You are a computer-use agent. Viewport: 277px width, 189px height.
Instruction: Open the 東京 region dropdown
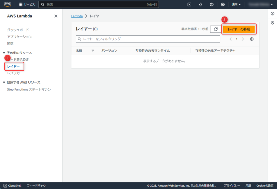click(x=236, y=4)
